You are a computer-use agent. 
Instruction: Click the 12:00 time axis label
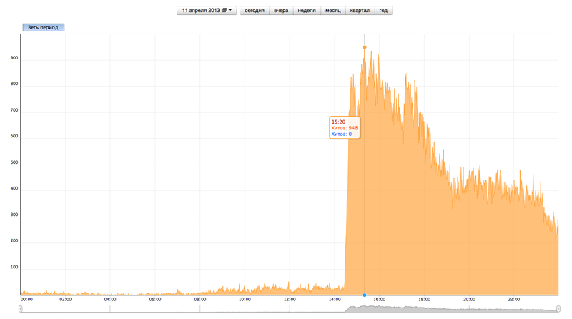pos(290,299)
